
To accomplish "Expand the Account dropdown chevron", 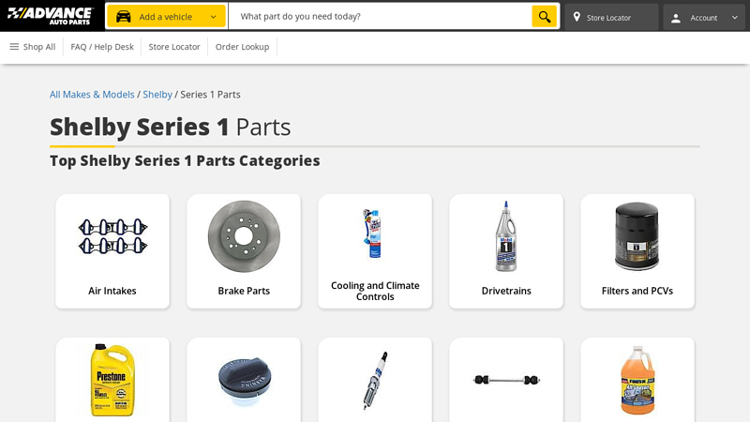I will click(735, 18).
